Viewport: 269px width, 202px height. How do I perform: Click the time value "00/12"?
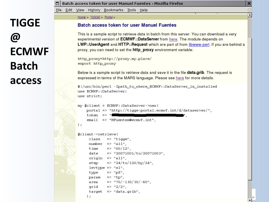click(x=121, y=149)
